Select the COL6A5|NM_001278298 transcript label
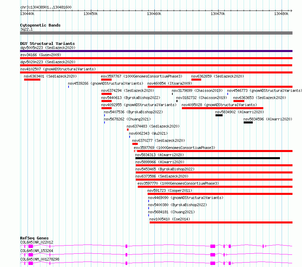 click(x=40, y=259)
